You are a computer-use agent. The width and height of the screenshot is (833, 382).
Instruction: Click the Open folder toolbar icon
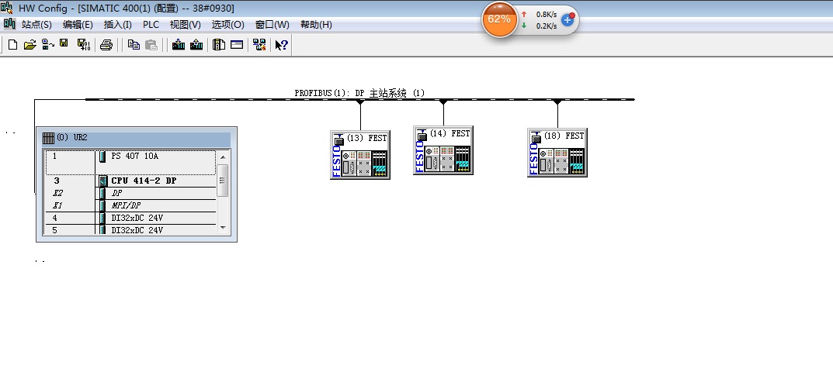pyautogui.click(x=30, y=45)
